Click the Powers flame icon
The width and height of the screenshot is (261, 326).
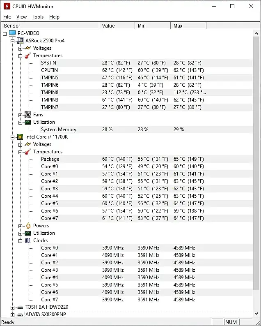tap(28, 226)
